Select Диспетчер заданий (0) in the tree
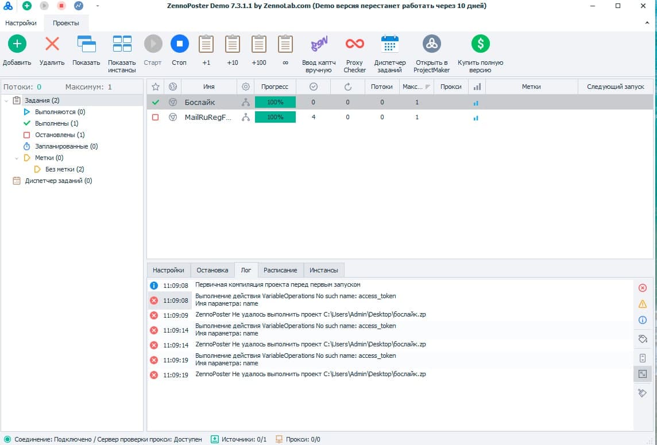 [58, 181]
